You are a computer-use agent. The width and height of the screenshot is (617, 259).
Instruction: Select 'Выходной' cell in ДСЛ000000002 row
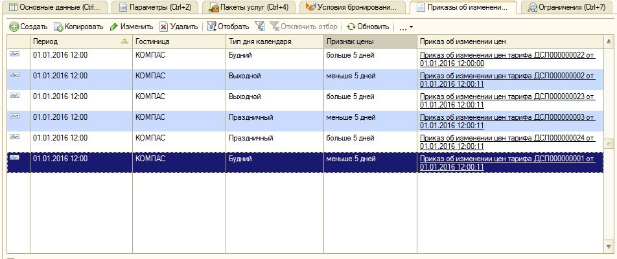coord(275,80)
